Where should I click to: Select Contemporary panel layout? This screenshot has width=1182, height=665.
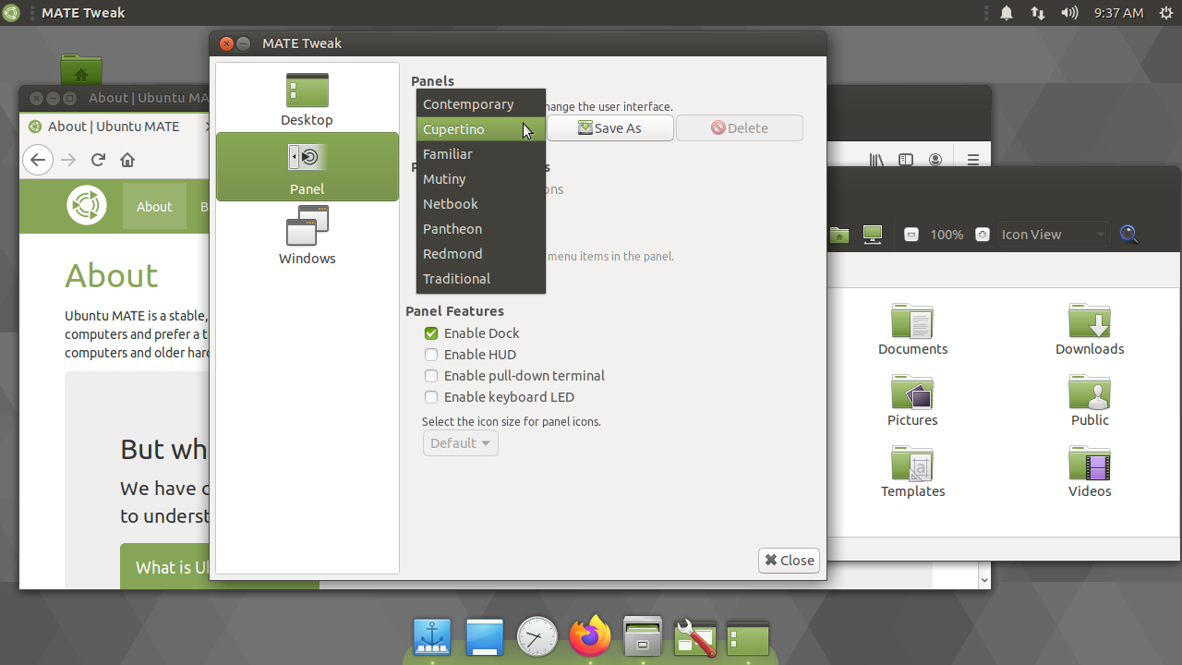(481, 104)
